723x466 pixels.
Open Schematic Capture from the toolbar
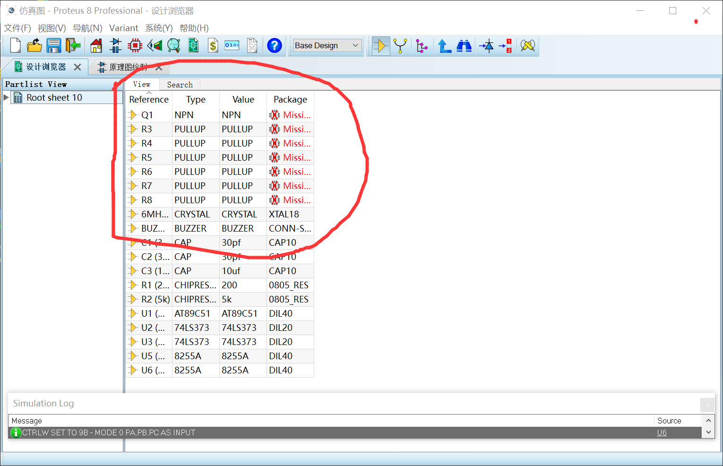[116, 45]
